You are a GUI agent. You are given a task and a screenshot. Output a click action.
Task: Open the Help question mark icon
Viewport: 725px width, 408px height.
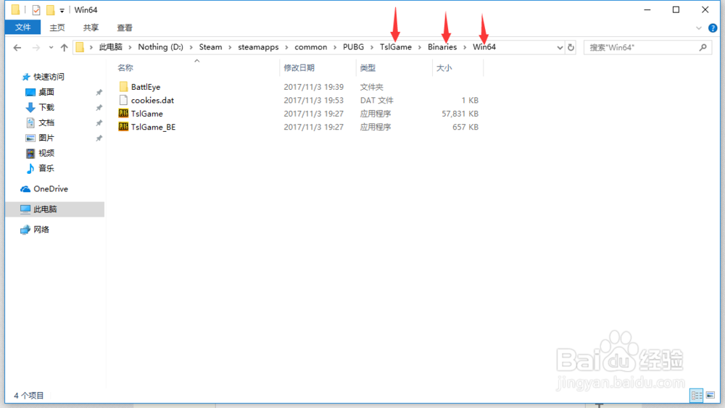coord(713,28)
